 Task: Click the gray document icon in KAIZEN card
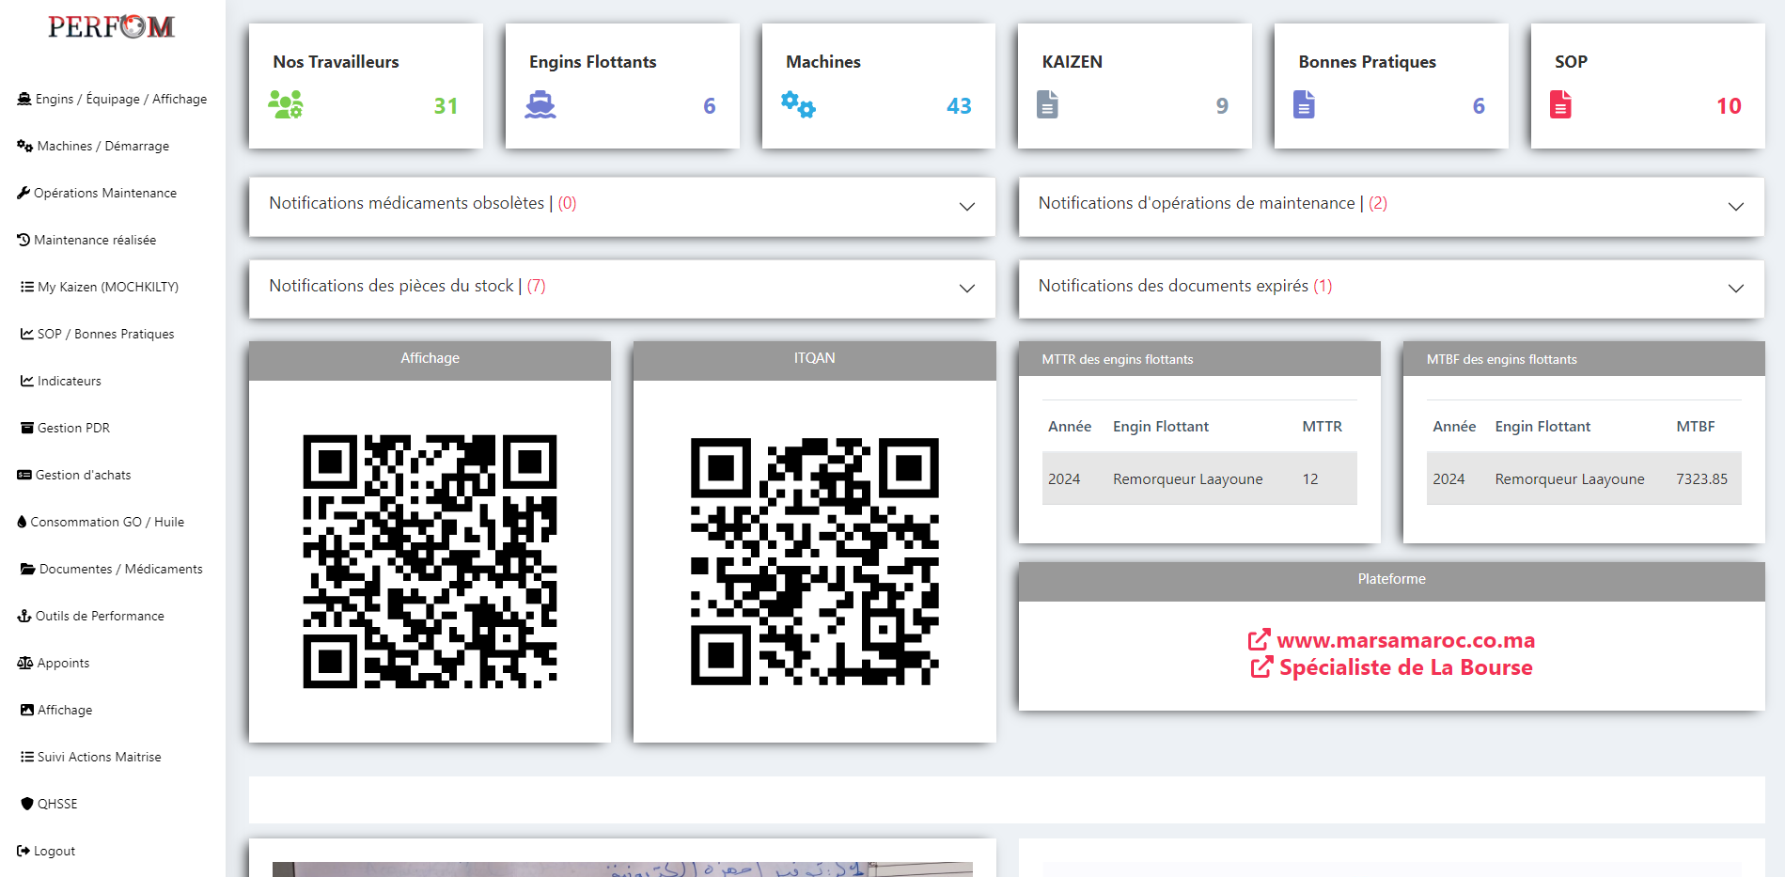(x=1047, y=104)
